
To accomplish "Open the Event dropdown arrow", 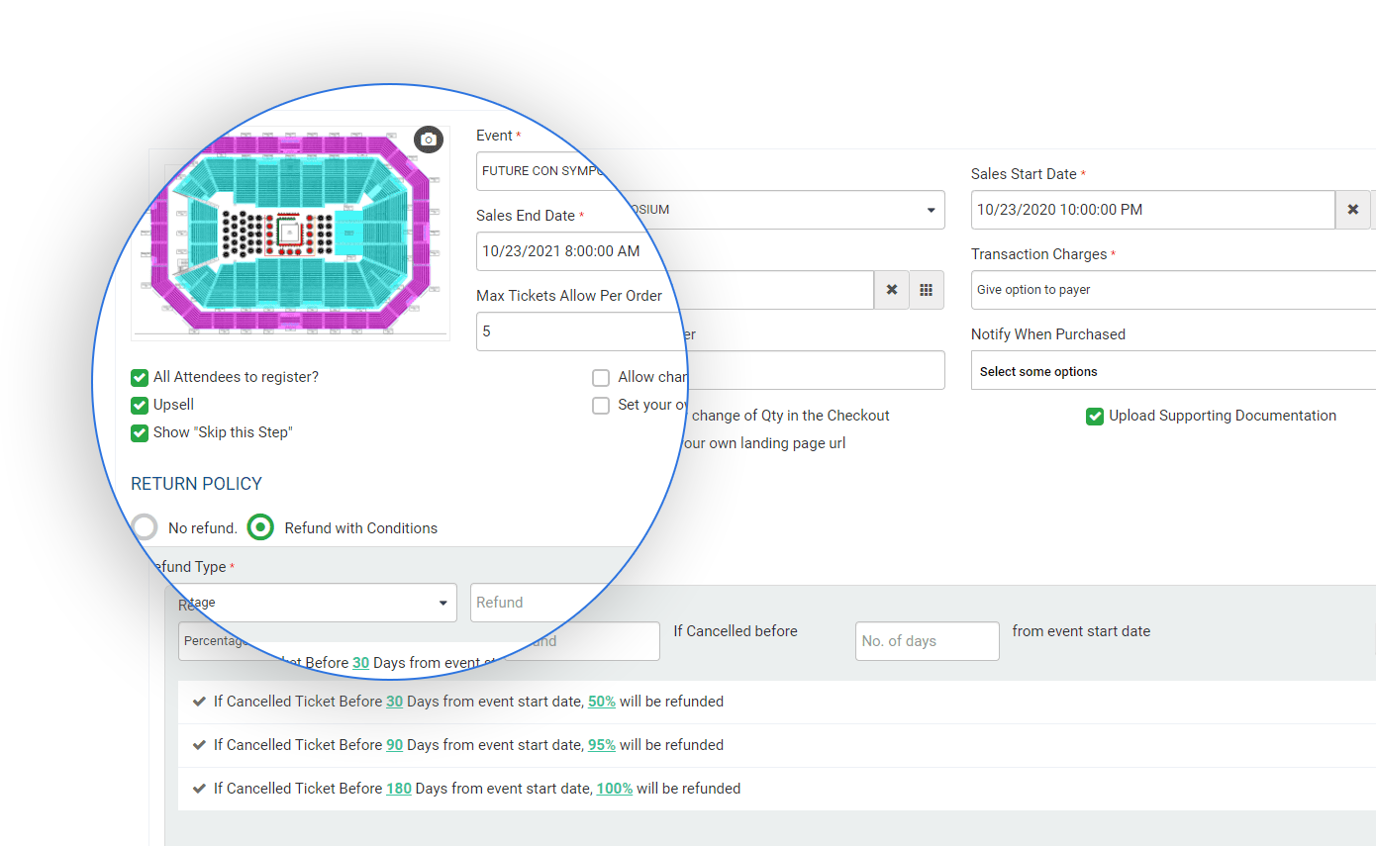I will (931, 210).
